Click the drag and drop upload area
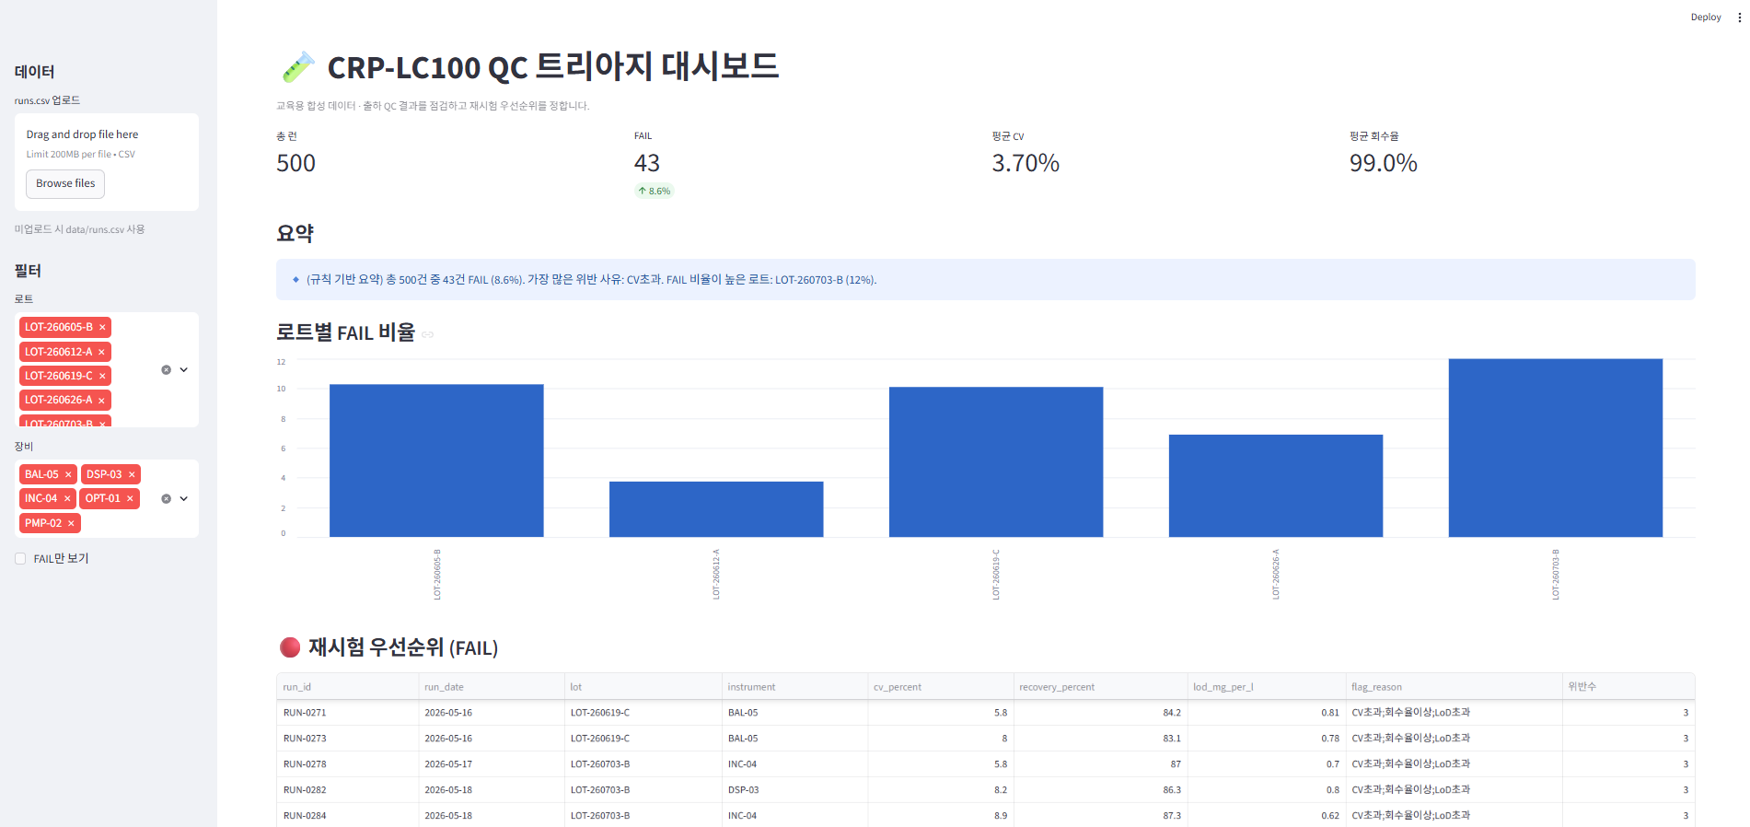The image size is (1750, 827). coord(107,161)
